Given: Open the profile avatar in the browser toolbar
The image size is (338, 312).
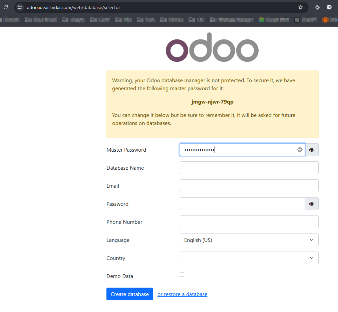Looking at the screenshot, I should 329,7.
